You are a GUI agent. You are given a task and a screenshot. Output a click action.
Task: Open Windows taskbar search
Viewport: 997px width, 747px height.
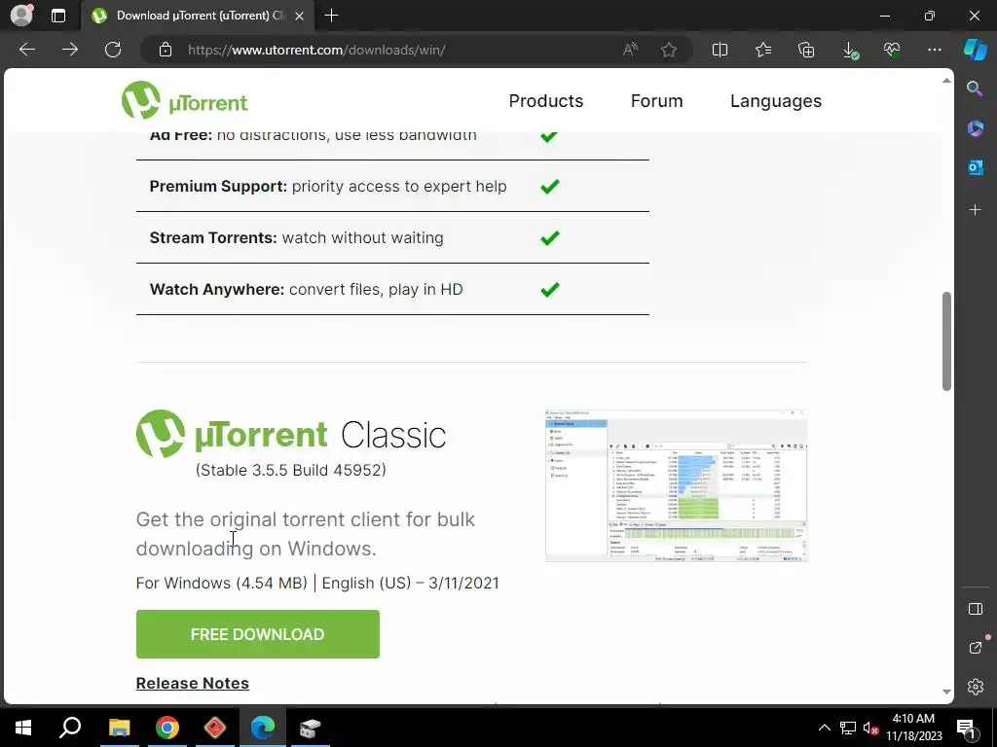(70, 728)
